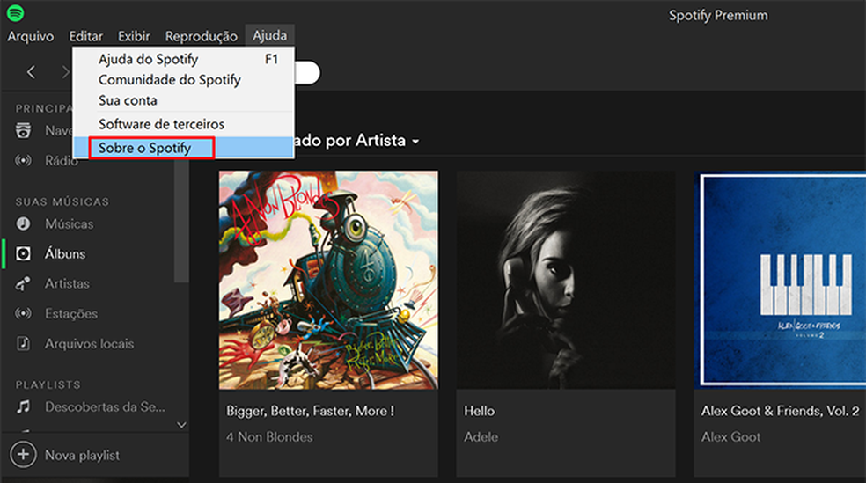Choose Sobre o Spotify menu entry
The image size is (866, 483).
[x=183, y=148]
